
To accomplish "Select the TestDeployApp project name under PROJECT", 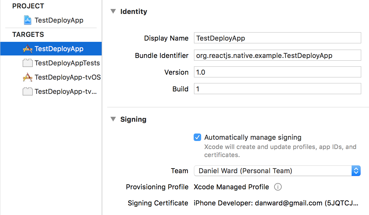I will (59, 20).
